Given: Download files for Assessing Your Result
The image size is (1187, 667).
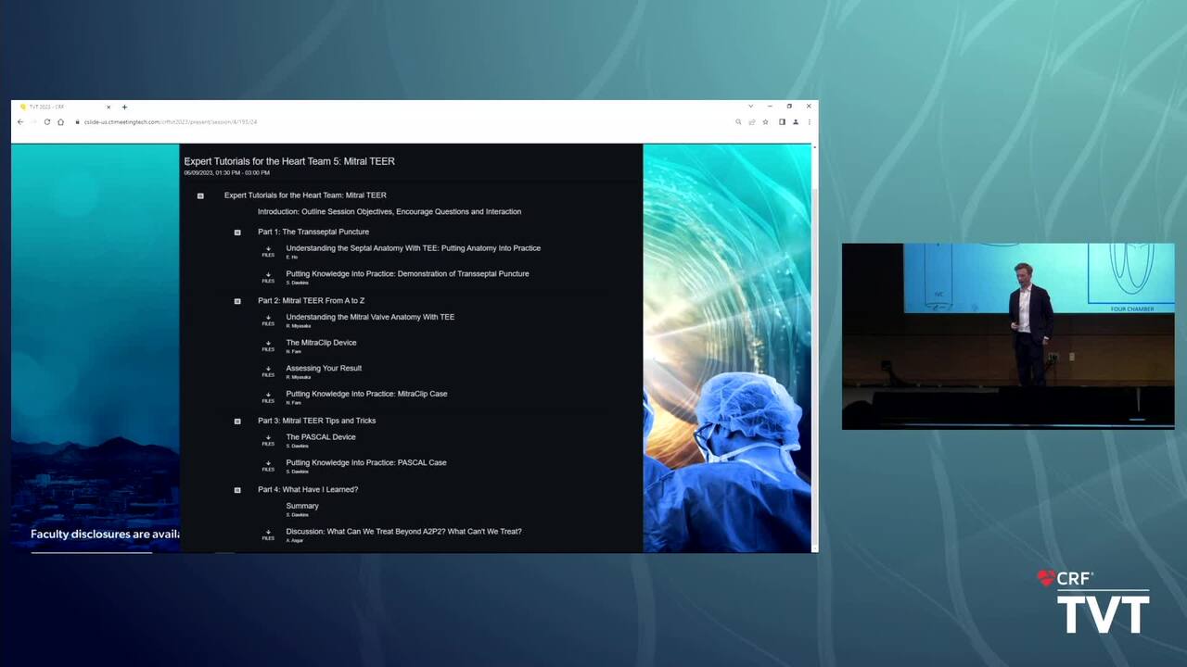Looking at the screenshot, I should click(x=268, y=371).
